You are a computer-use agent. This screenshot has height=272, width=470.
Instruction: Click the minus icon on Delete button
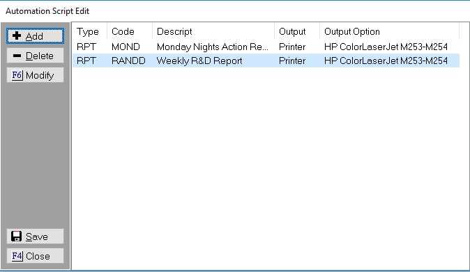click(17, 56)
